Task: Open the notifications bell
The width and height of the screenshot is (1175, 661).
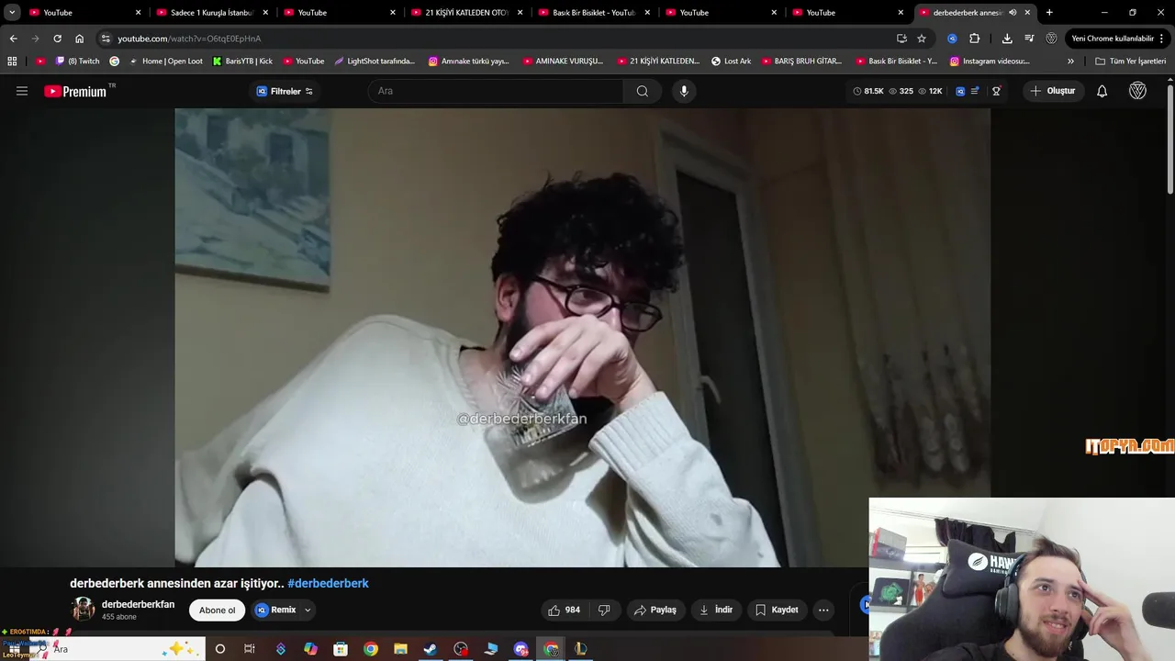Action: [x=1102, y=91]
